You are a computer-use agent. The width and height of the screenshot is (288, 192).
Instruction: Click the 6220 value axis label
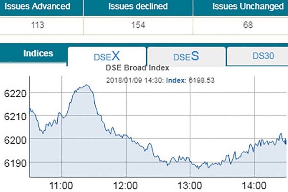[13, 93]
